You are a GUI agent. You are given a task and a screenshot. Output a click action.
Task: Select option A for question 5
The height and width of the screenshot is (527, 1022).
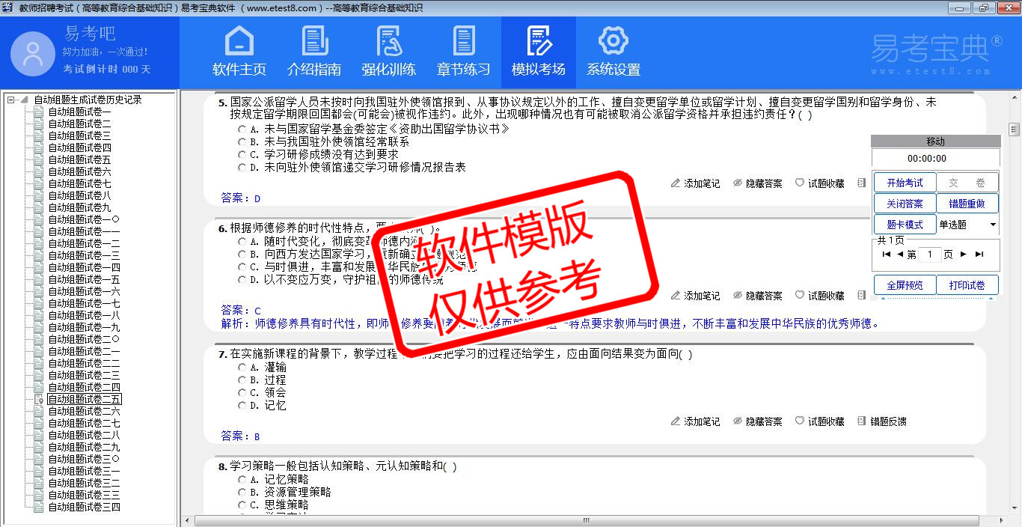242,129
